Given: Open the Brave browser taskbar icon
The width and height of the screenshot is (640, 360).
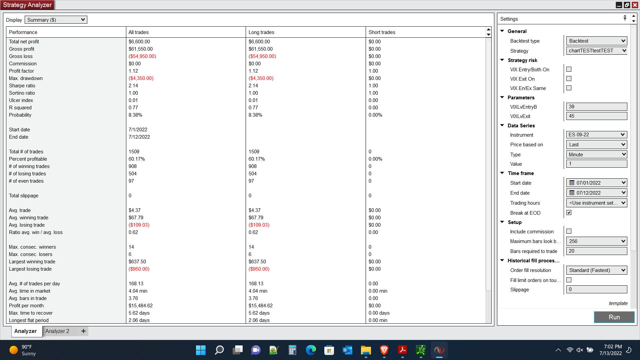Looking at the screenshot, I should [384, 350].
